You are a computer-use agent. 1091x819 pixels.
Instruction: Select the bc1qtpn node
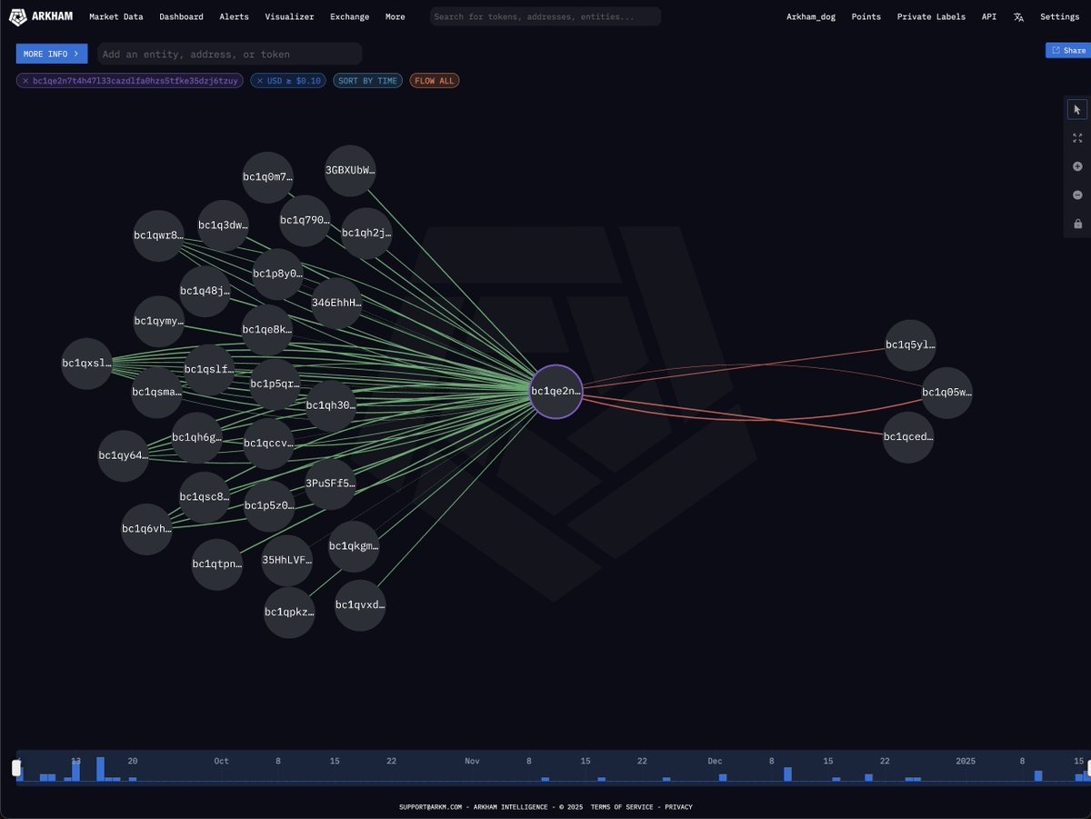(x=217, y=564)
